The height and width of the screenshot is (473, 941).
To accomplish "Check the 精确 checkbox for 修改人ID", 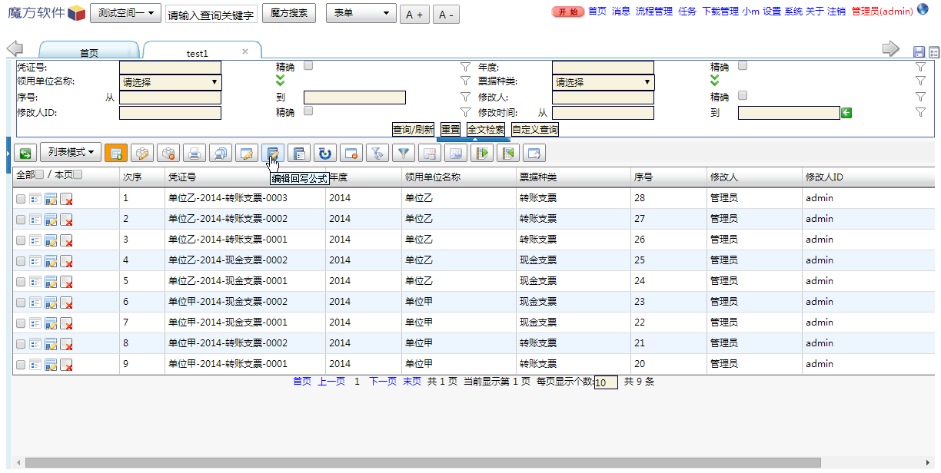I will [308, 111].
